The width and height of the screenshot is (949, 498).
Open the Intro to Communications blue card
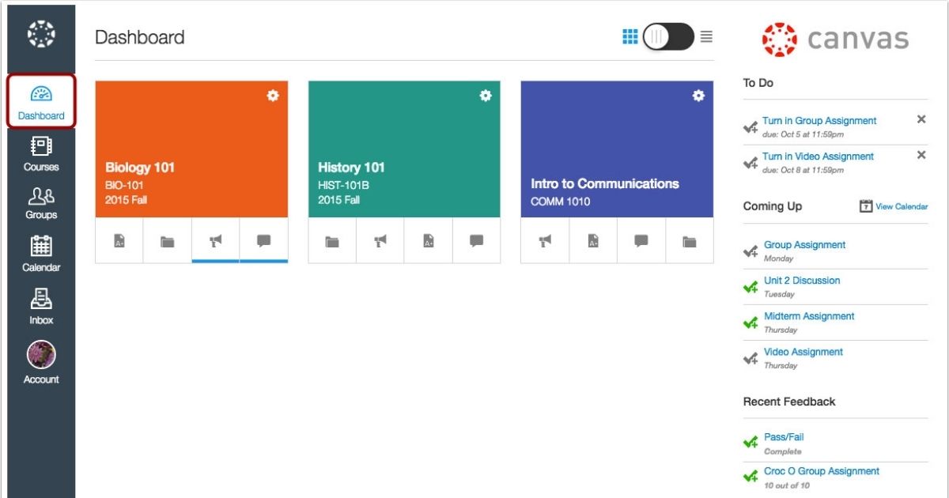click(617, 149)
